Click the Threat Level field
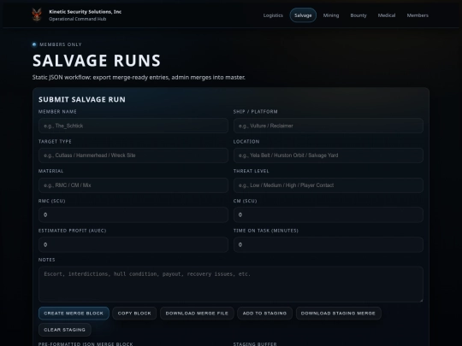The height and width of the screenshot is (346, 462). [x=329, y=185]
